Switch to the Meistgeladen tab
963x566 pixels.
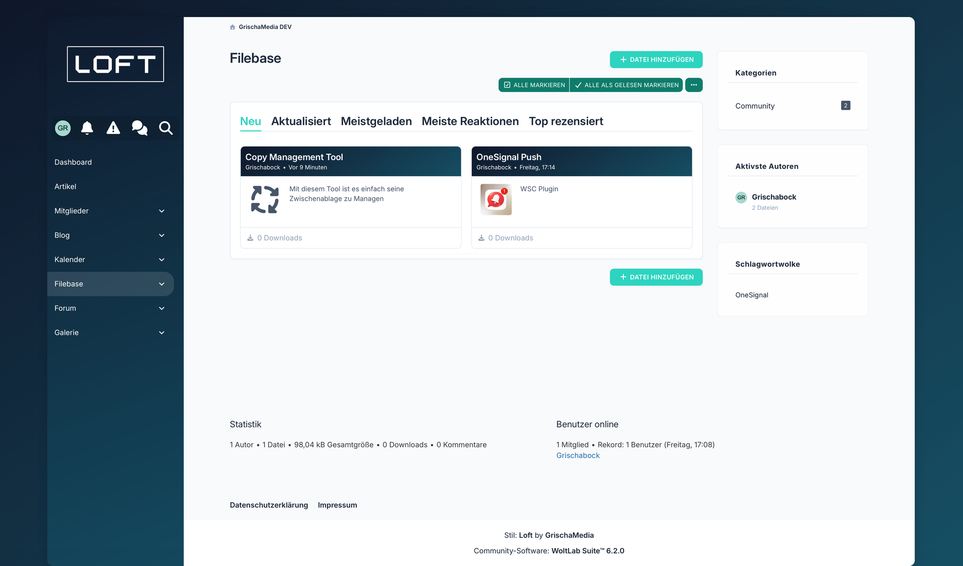pyautogui.click(x=376, y=122)
